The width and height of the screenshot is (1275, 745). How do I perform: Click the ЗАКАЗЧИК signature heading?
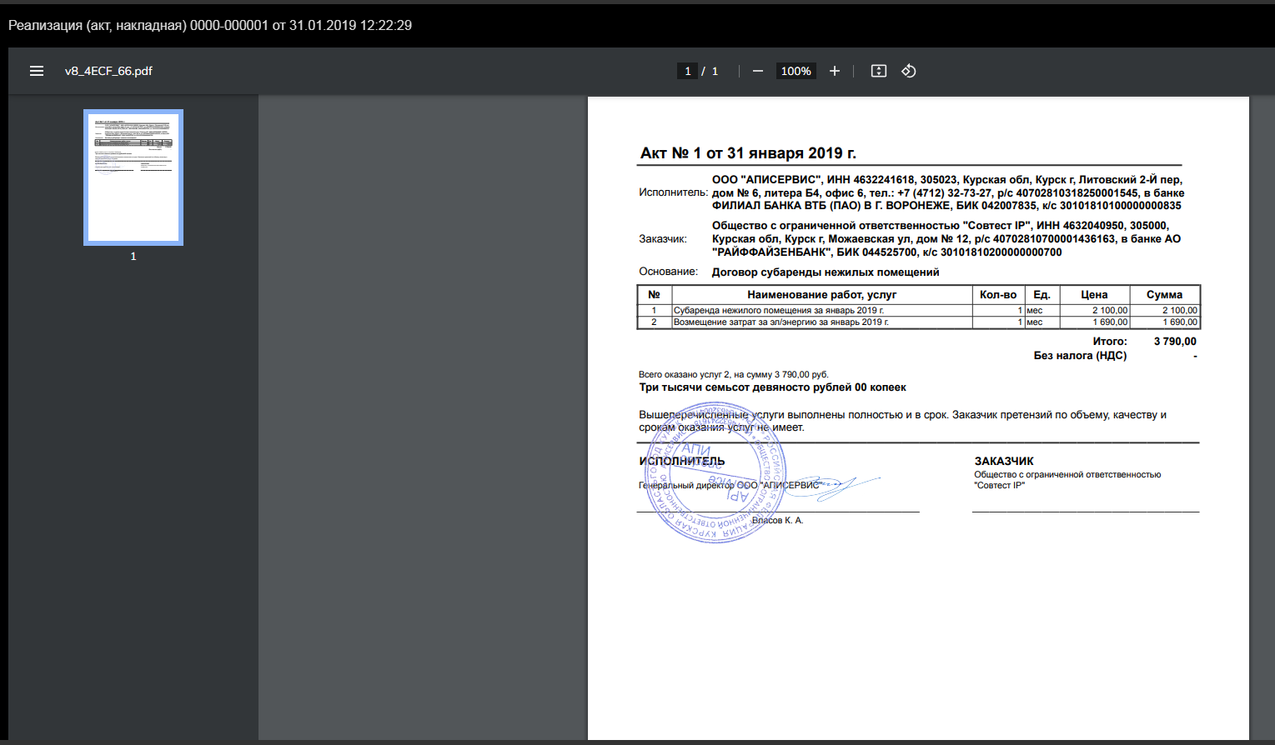1004,461
